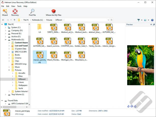
Task: Select the 539072_3840x... JPG file
Action: pos(54,28)
